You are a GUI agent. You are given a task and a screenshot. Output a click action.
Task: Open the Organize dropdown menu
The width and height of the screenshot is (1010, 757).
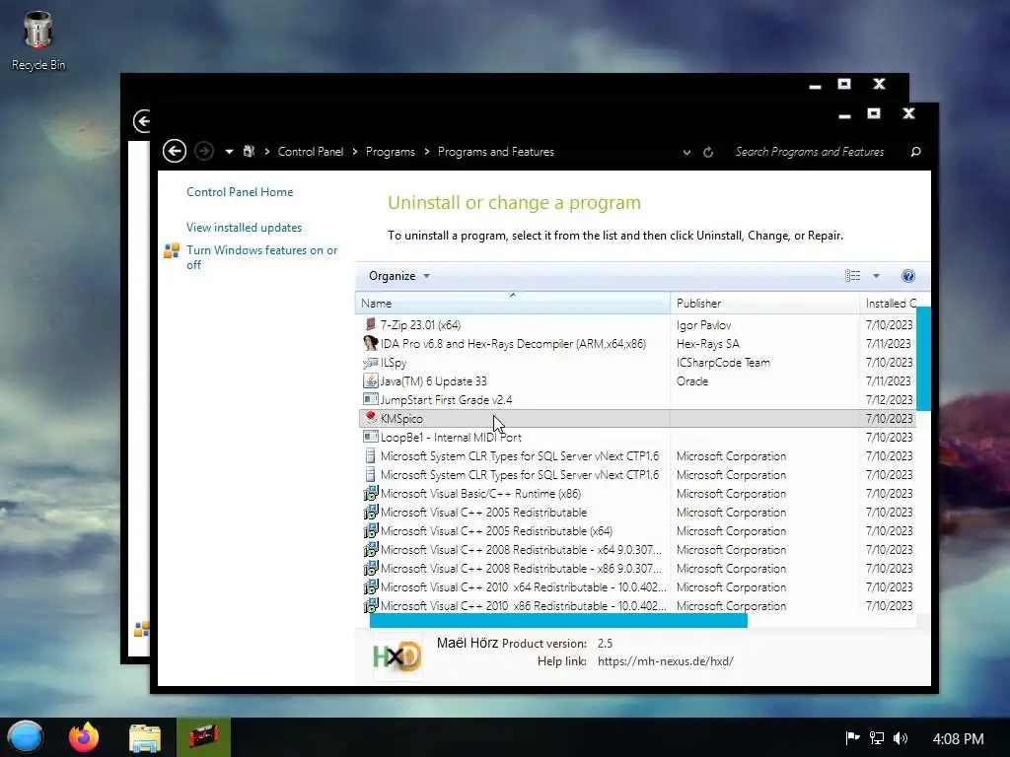398,276
